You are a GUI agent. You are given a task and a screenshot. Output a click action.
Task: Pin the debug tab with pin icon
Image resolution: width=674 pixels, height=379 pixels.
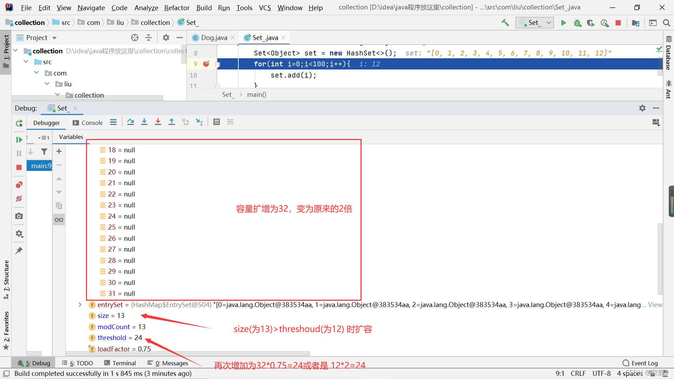pos(19,250)
